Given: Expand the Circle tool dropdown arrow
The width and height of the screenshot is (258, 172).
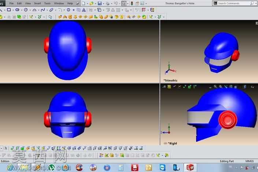Looking at the screenshot, I should coord(30,10).
